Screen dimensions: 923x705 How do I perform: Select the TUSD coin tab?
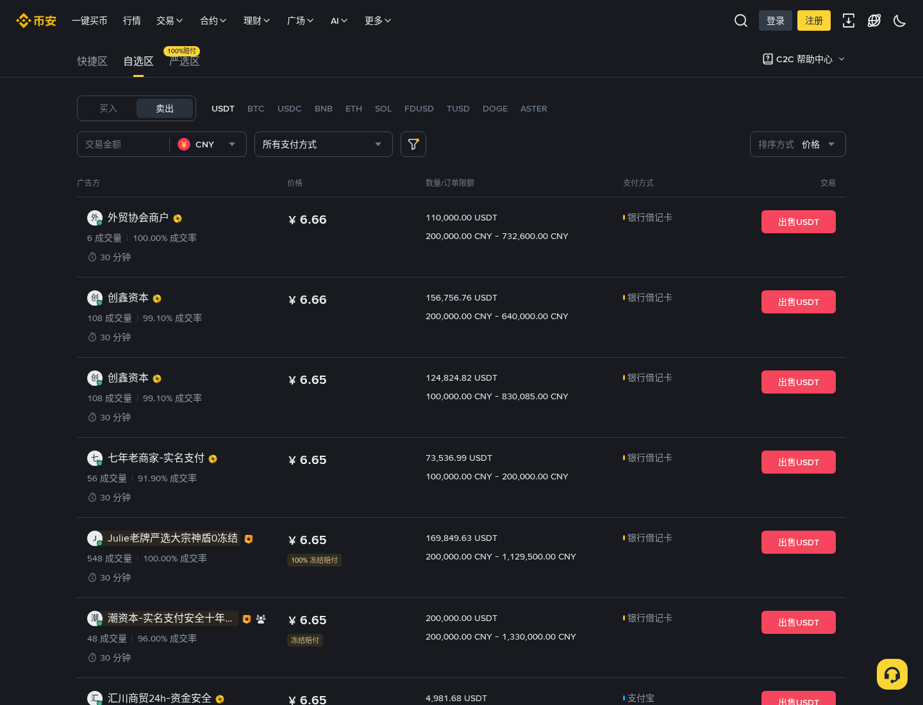point(458,108)
